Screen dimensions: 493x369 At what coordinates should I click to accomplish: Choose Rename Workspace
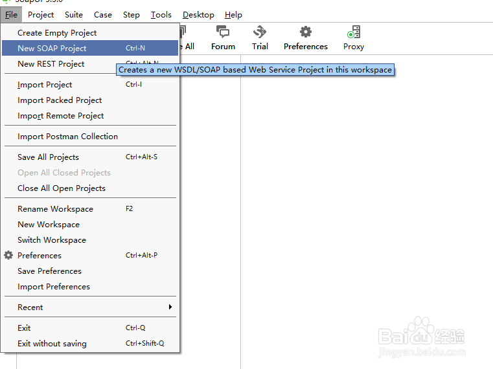(x=90, y=208)
